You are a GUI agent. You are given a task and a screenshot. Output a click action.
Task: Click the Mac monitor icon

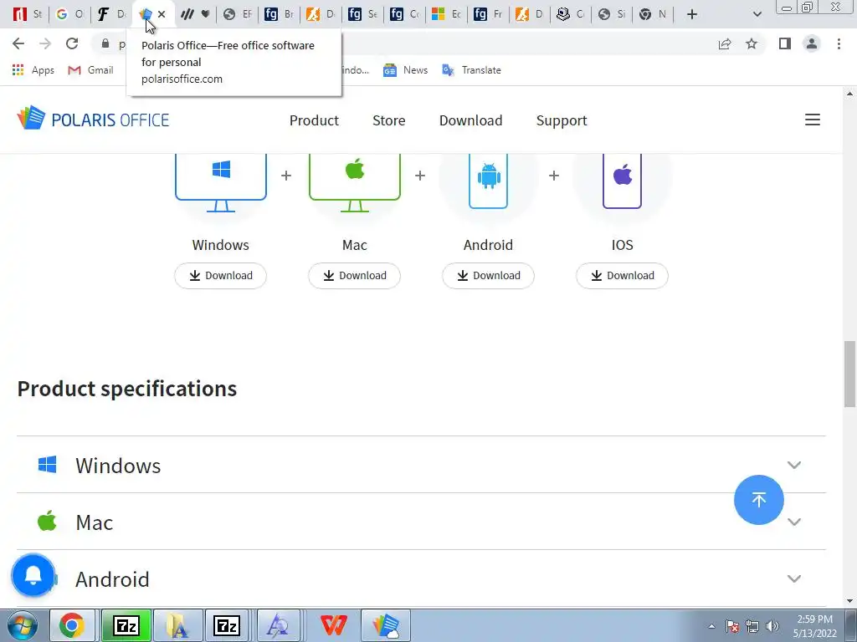[x=355, y=182]
